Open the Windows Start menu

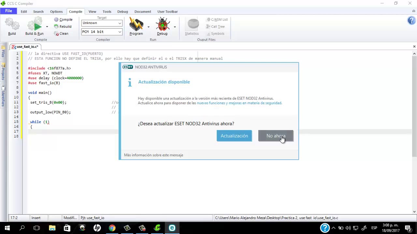(7, 228)
